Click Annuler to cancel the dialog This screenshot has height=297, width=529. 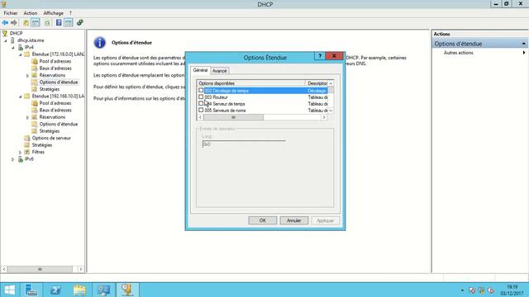(294, 220)
